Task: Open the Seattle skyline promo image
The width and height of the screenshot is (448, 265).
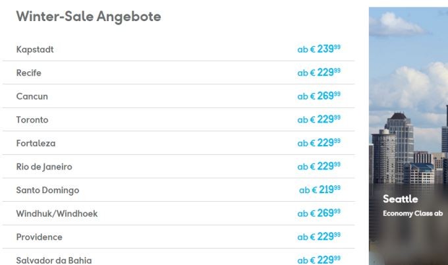Action: [408, 136]
